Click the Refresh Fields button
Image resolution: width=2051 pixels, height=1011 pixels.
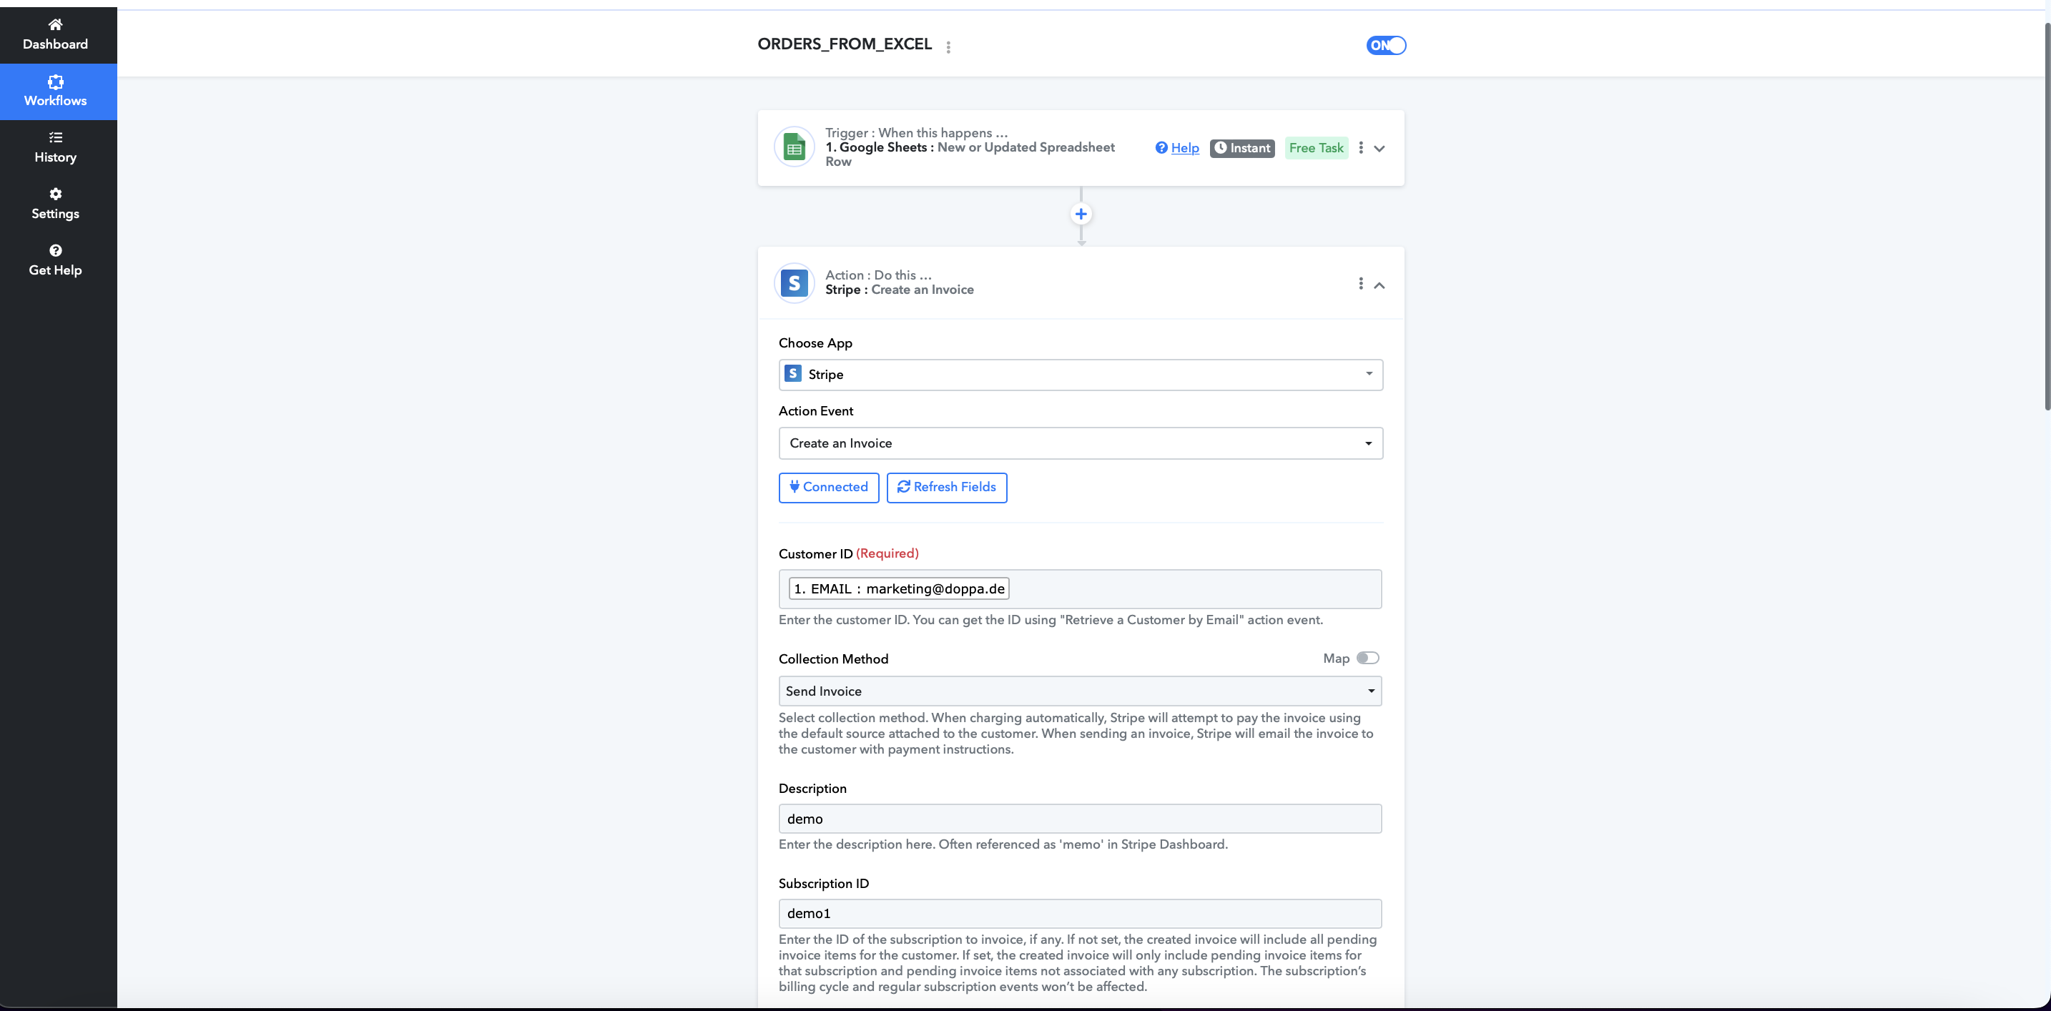[947, 487]
